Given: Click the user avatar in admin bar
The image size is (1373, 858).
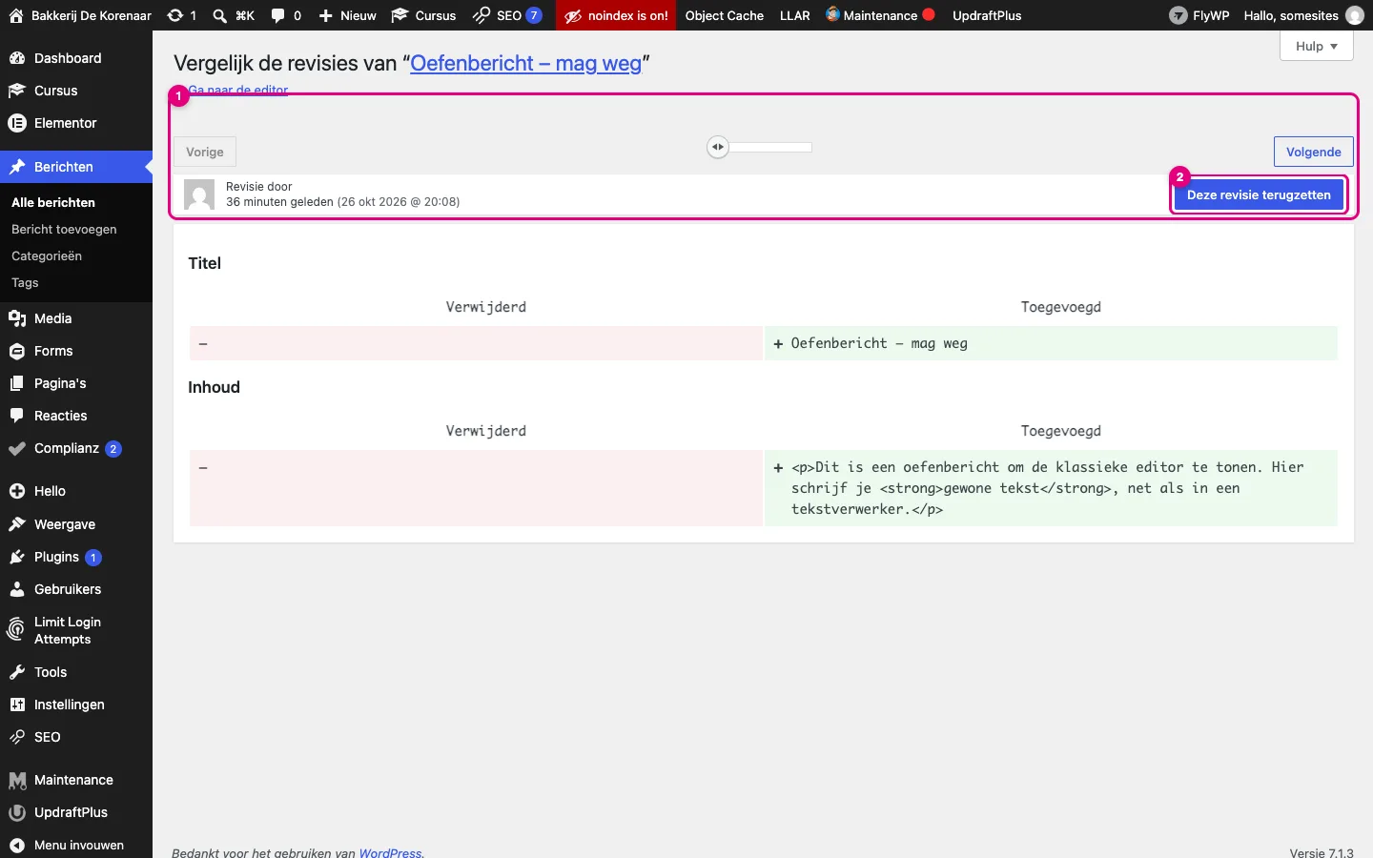Looking at the screenshot, I should pyautogui.click(x=1355, y=15).
